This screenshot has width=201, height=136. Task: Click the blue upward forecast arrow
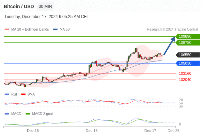pos(169,46)
